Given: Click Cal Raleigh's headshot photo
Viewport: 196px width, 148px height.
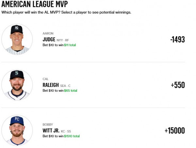Looking at the screenshot, I should pyautogui.click(x=17, y=85).
